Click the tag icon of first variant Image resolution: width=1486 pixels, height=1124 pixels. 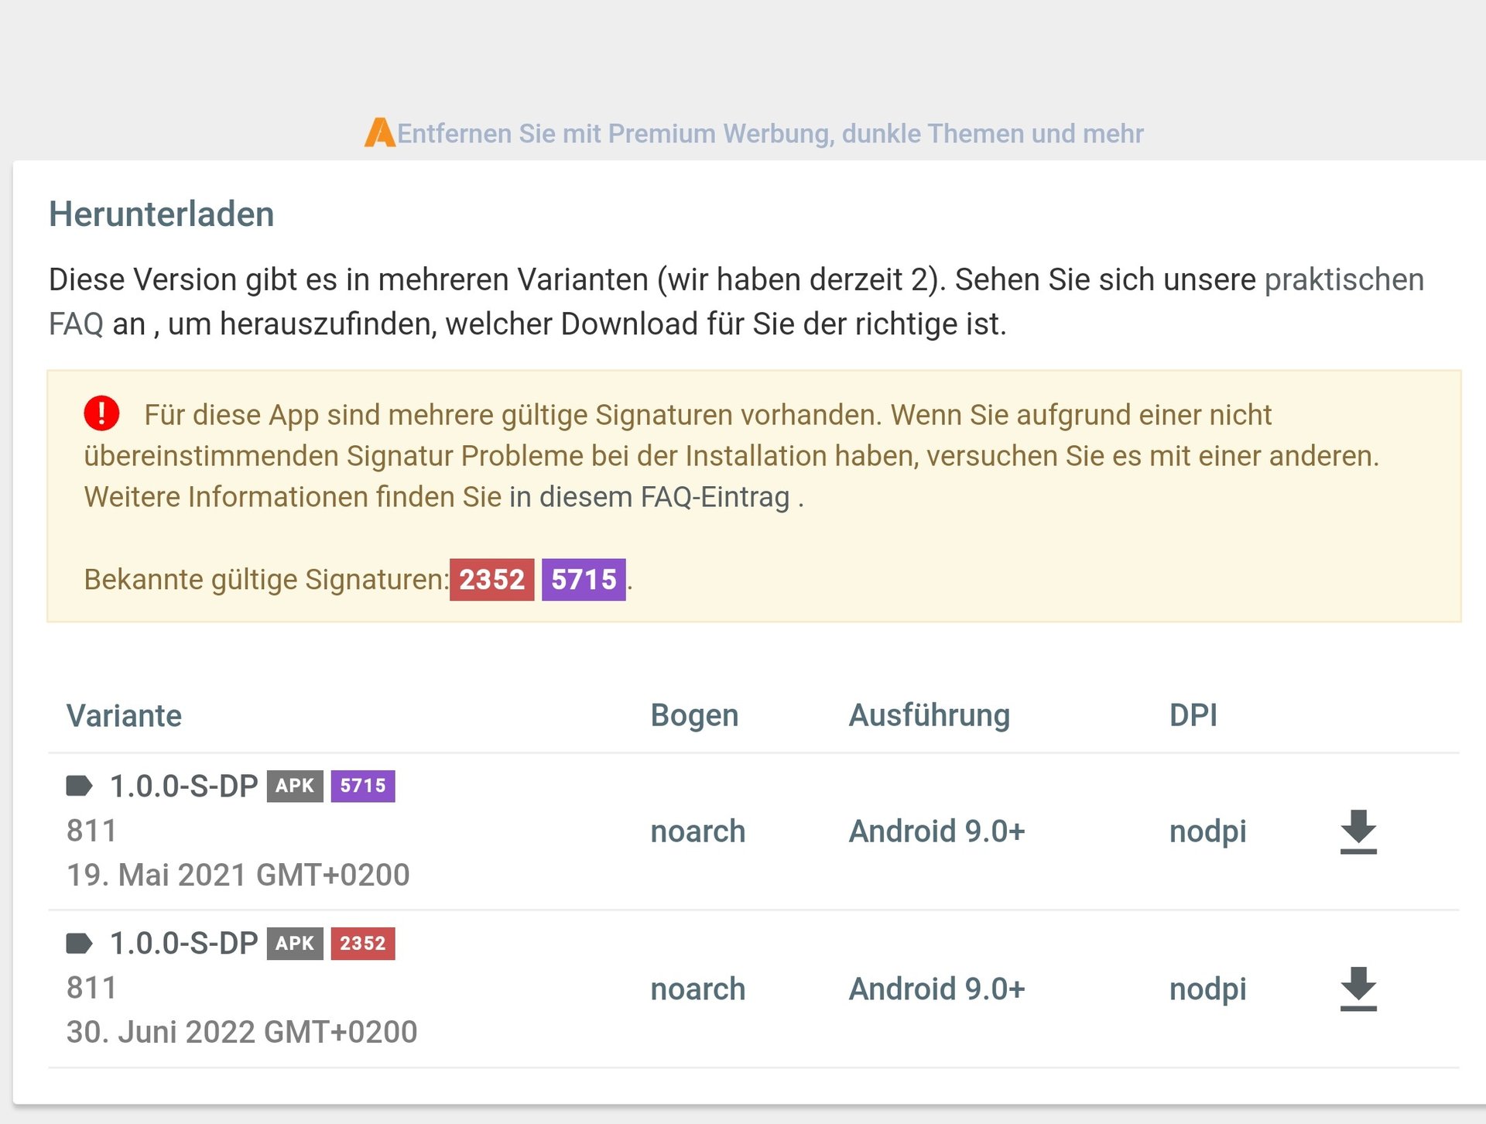(x=79, y=786)
